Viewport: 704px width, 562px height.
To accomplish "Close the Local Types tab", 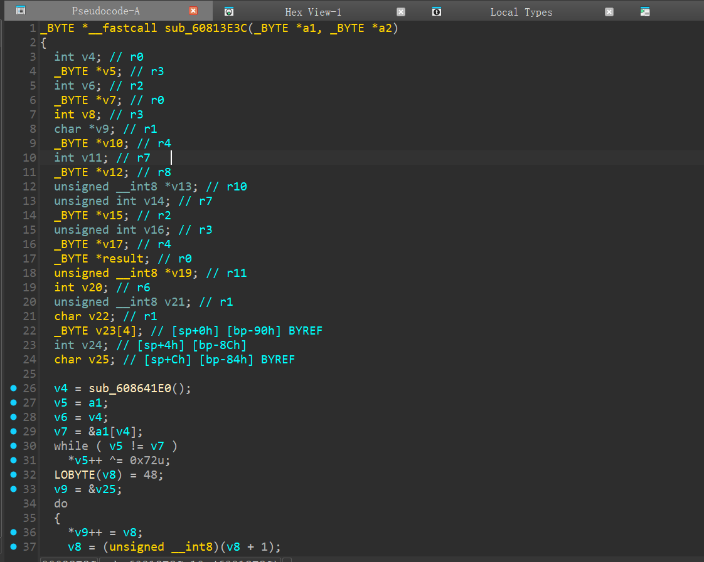I will pos(609,12).
